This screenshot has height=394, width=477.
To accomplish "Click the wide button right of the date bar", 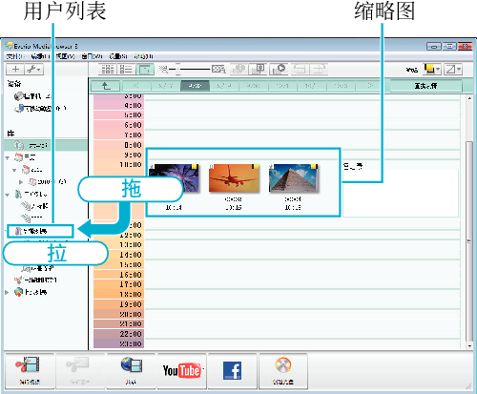I will click(x=425, y=86).
